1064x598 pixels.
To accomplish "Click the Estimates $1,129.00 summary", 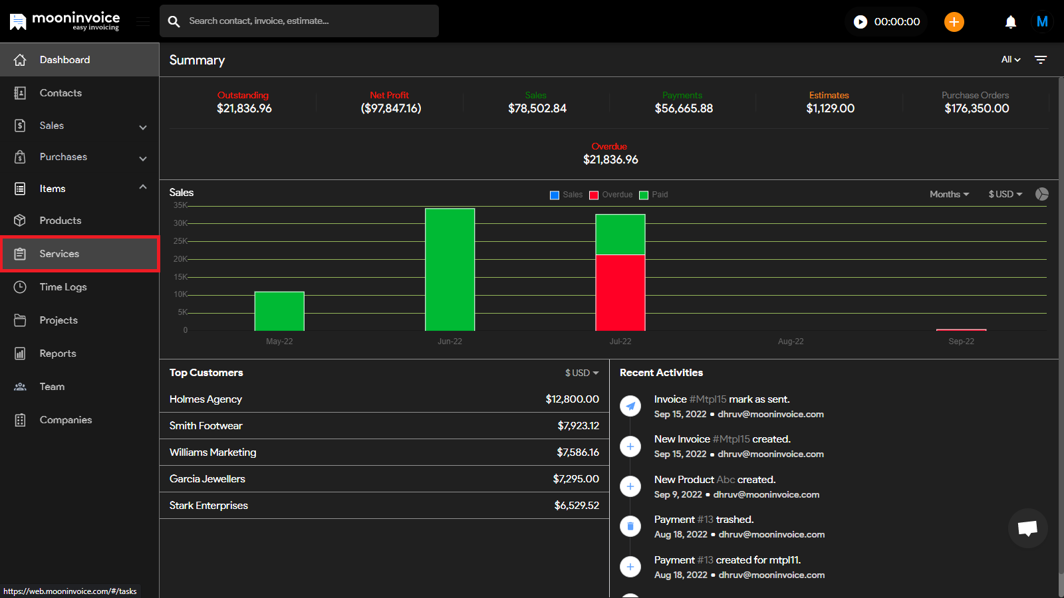I will pyautogui.click(x=830, y=102).
